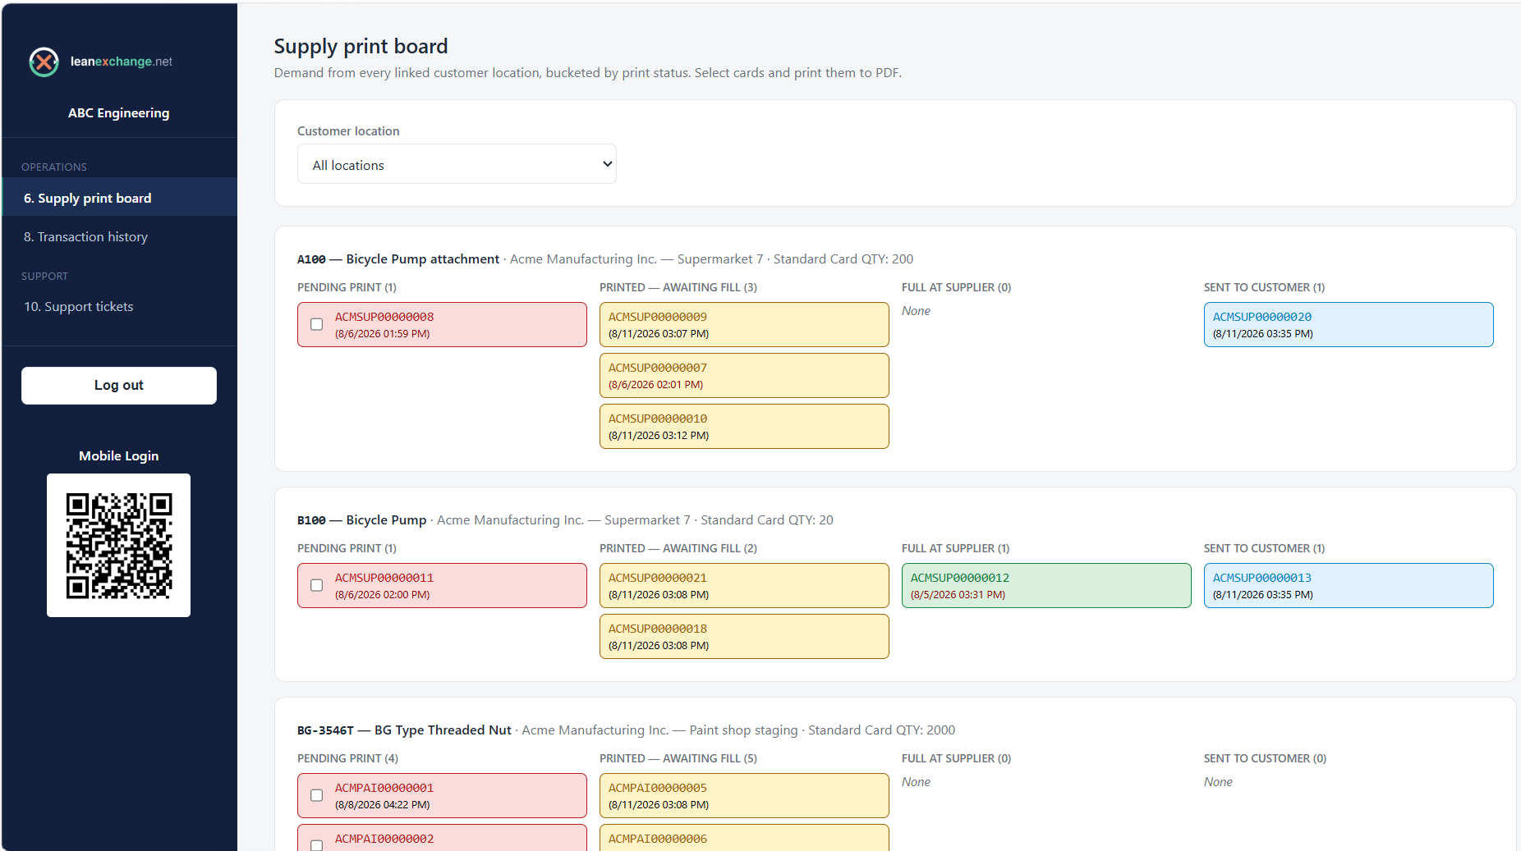Screen dimensions: 1521x851
Task: Click the A100 Bicycle Pump attachment heading
Action: (x=398, y=259)
